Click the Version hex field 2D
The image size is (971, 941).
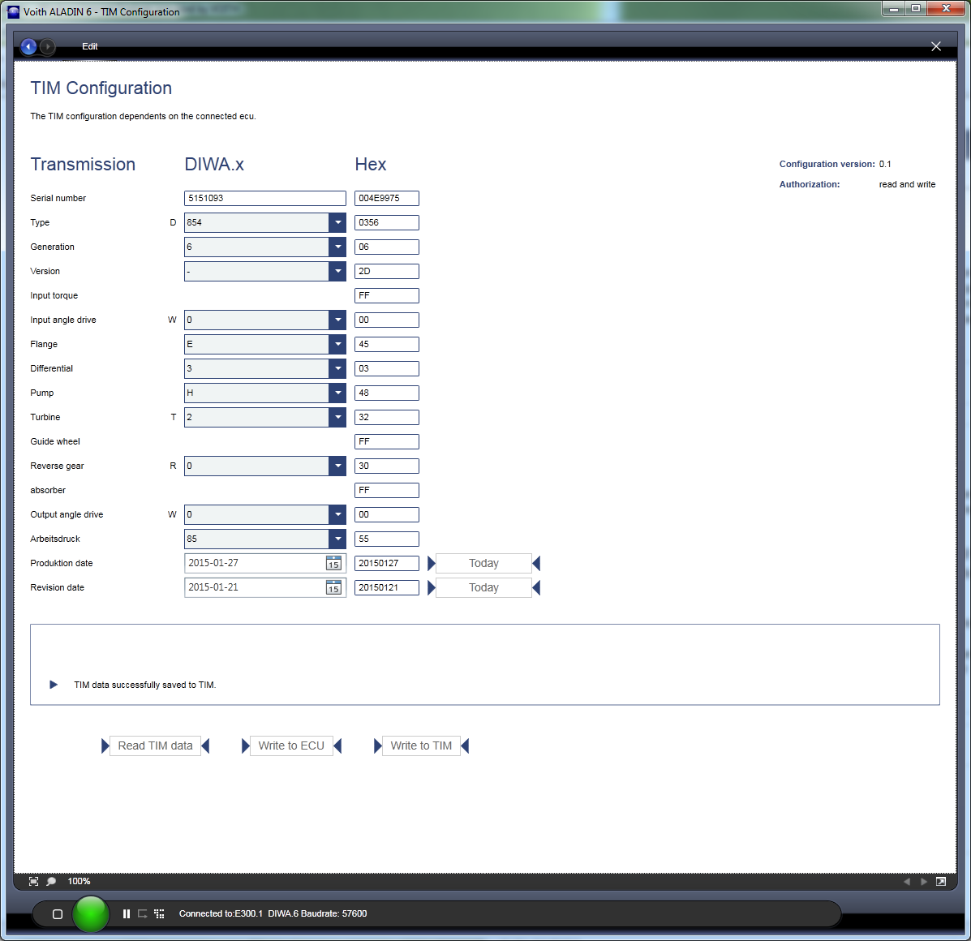[387, 271]
